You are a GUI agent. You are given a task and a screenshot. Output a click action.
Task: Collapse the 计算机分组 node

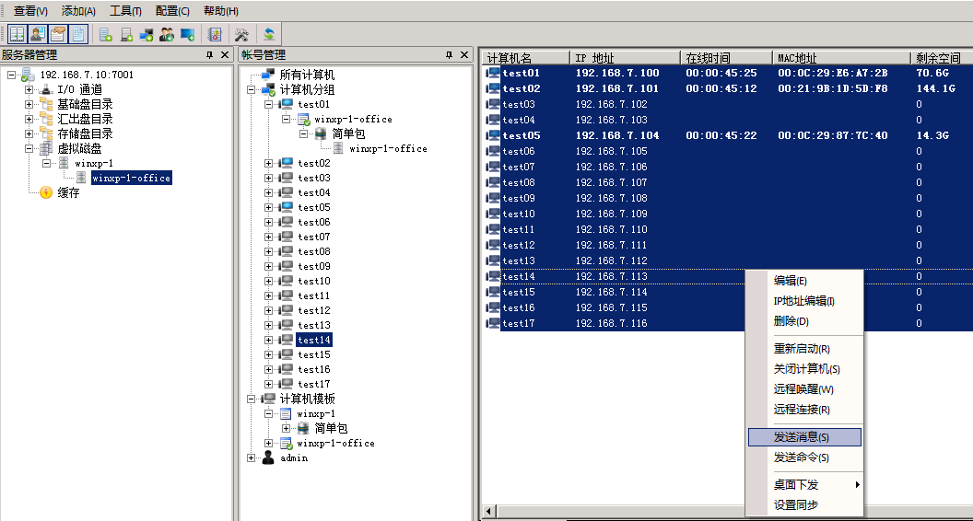coord(251,90)
